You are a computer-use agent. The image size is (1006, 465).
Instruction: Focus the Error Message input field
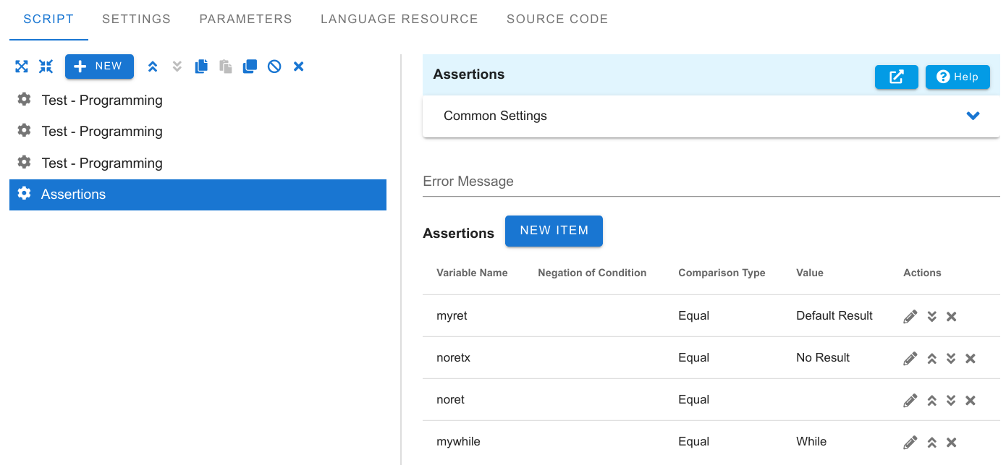tap(711, 182)
